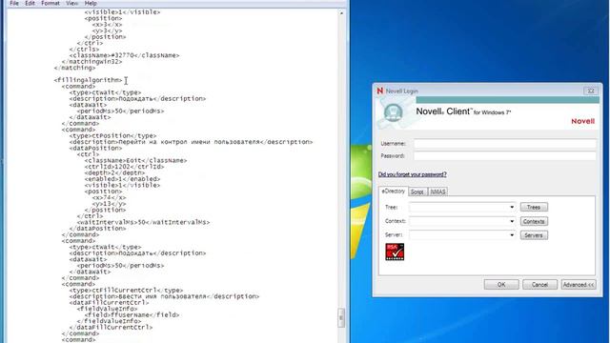
Task: Click the Servers browse button
Action: 534,235
